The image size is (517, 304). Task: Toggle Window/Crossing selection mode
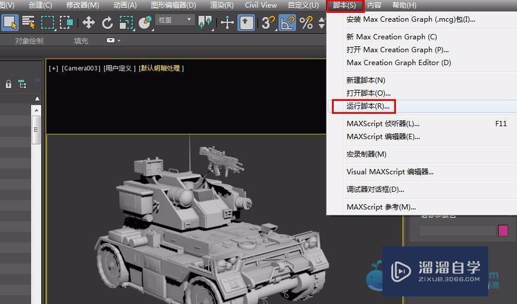point(66,23)
